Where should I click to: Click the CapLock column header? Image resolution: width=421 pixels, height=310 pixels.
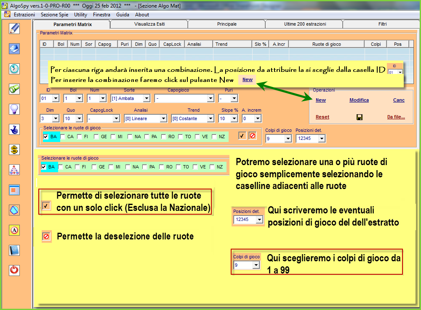[x=172, y=44]
